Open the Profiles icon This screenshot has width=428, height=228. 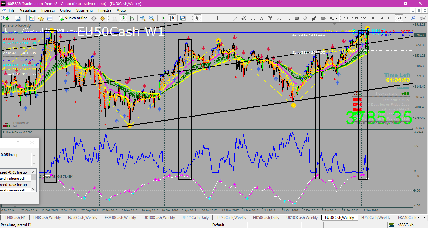coord(18,18)
